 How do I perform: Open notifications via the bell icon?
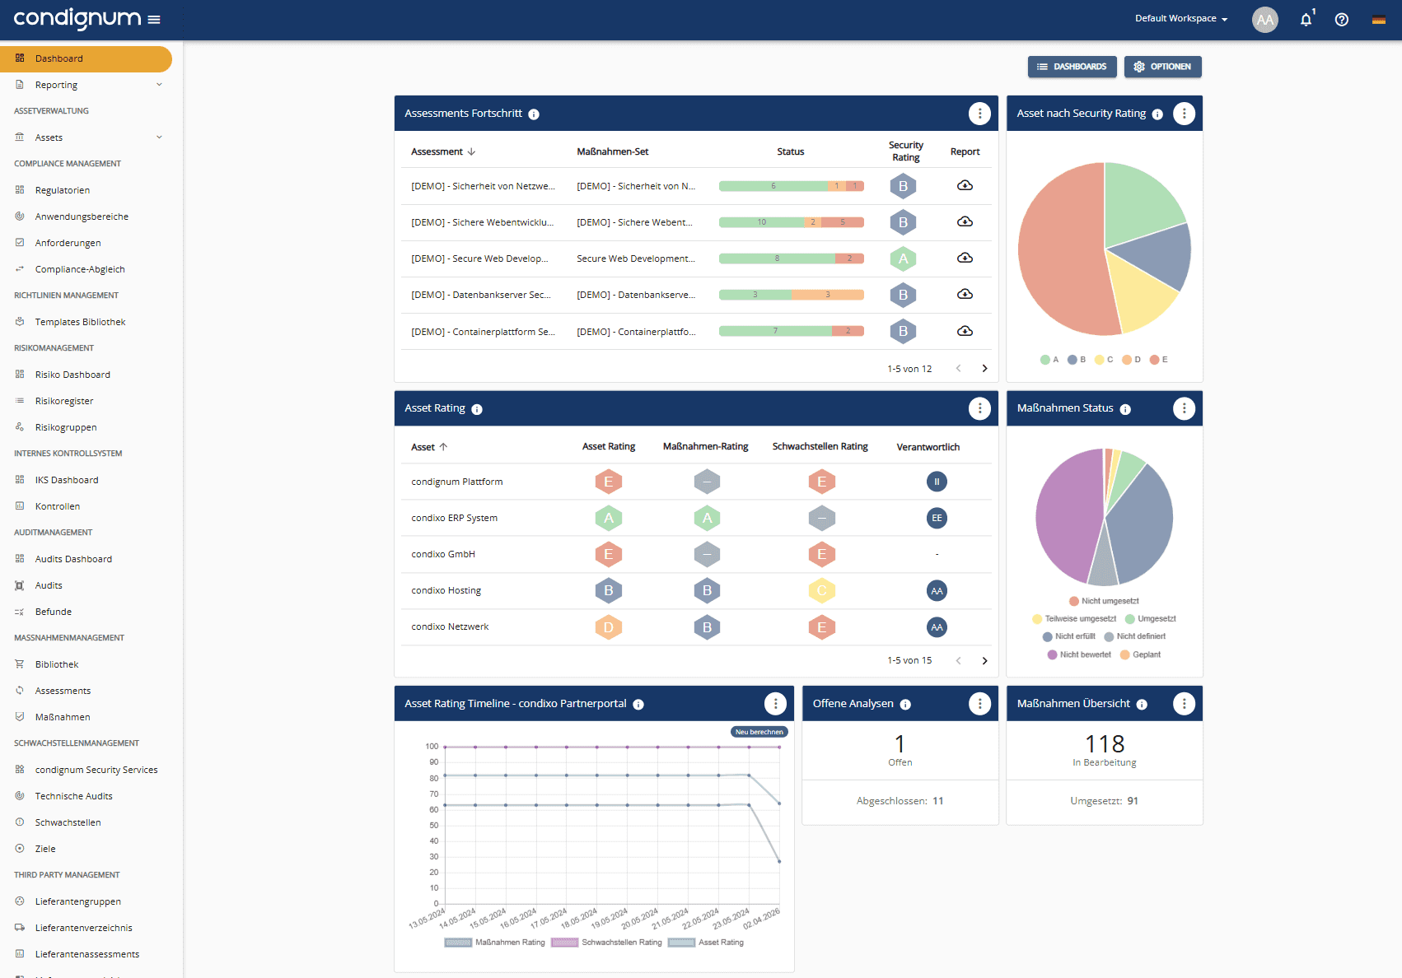1305,19
